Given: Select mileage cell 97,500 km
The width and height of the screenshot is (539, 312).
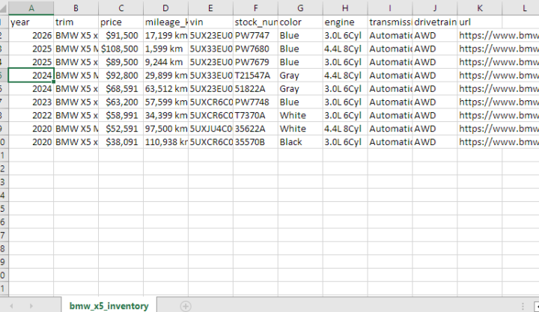Looking at the screenshot, I should 165,129.
